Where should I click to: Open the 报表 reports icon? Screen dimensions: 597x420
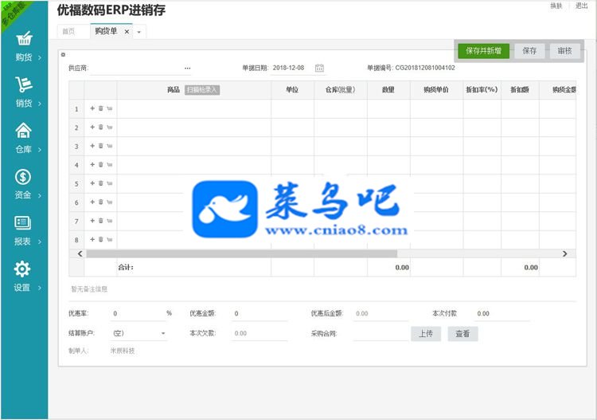coord(23,222)
